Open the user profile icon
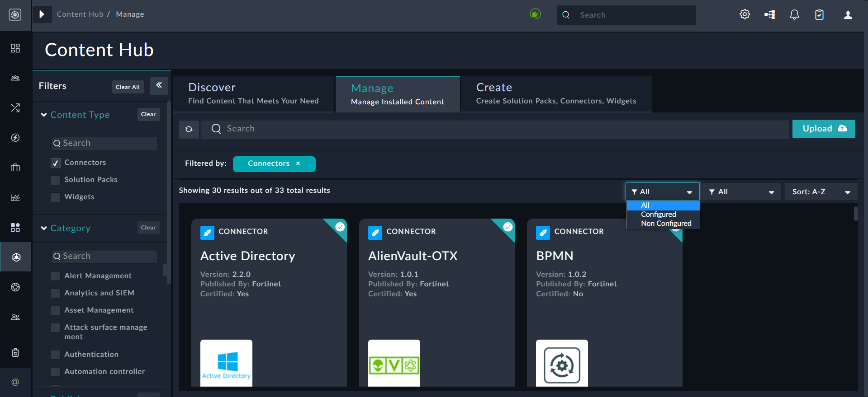This screenshot has width=868, height=397. click(x=848, y=15)
